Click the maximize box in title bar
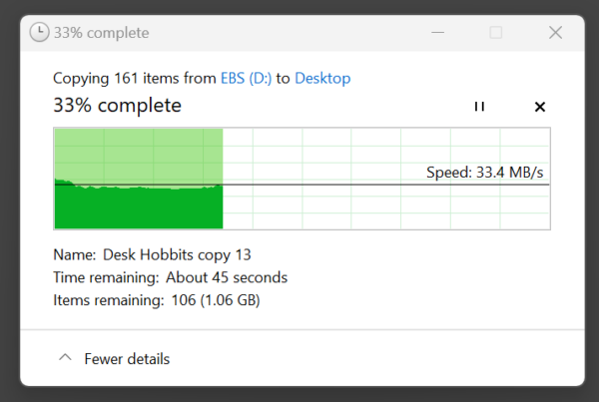This screenshot has width=599, height=402. (x=495, y=33)
